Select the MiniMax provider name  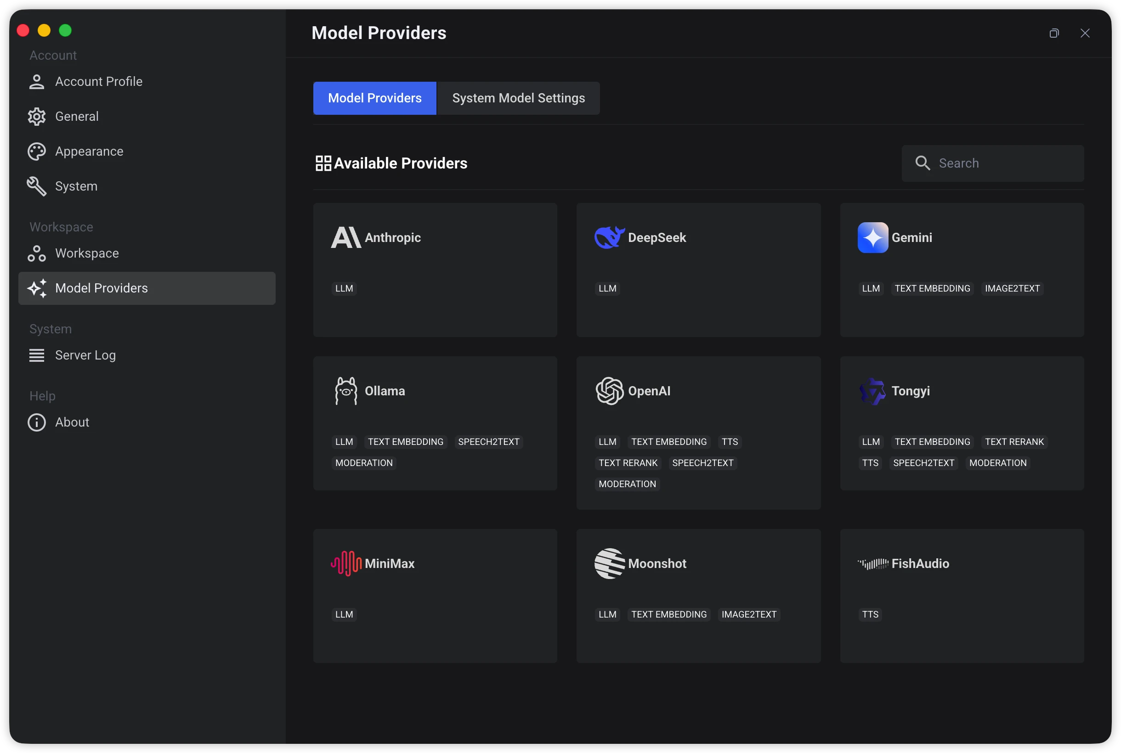[390, 564]
